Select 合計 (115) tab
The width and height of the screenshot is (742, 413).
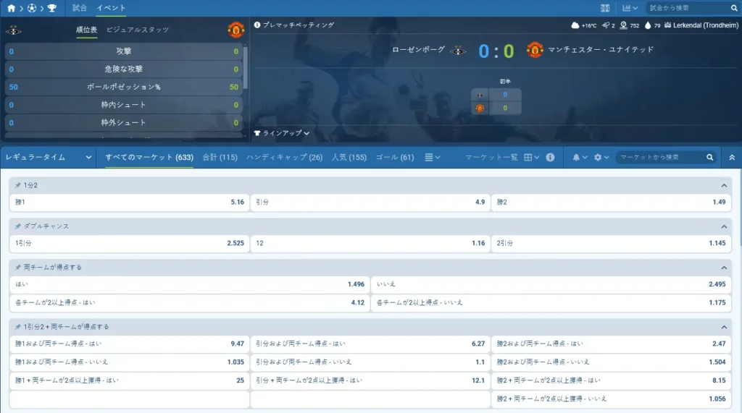pos(220,158)
